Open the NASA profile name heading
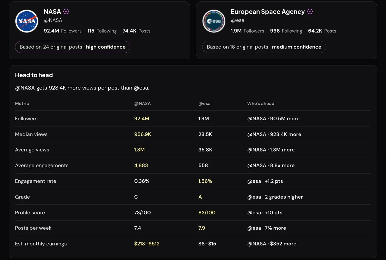Viewport: 386px width, 260px height. [x=52, y=12]
